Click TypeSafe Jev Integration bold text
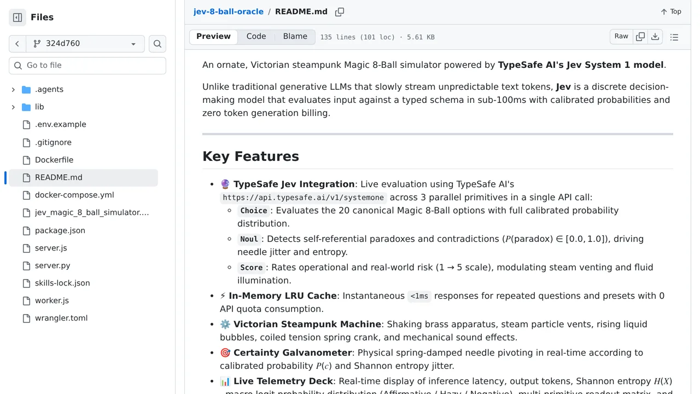Viewport: 700px width, 394px height. coord(294,184)
